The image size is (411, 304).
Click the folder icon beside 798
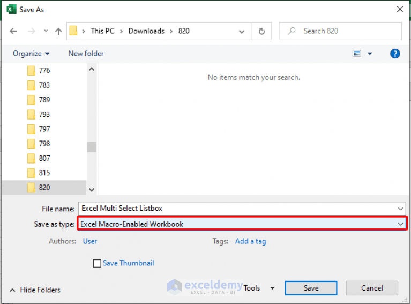click(31, 144)
